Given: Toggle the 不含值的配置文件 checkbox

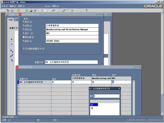Looking at the screenshot, I should click(24, 49).
